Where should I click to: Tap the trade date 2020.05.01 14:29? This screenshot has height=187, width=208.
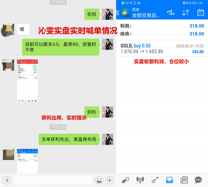coord(190,46)
